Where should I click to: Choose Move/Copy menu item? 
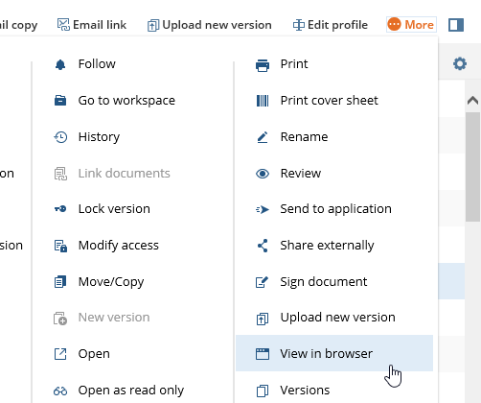[111, 282]
